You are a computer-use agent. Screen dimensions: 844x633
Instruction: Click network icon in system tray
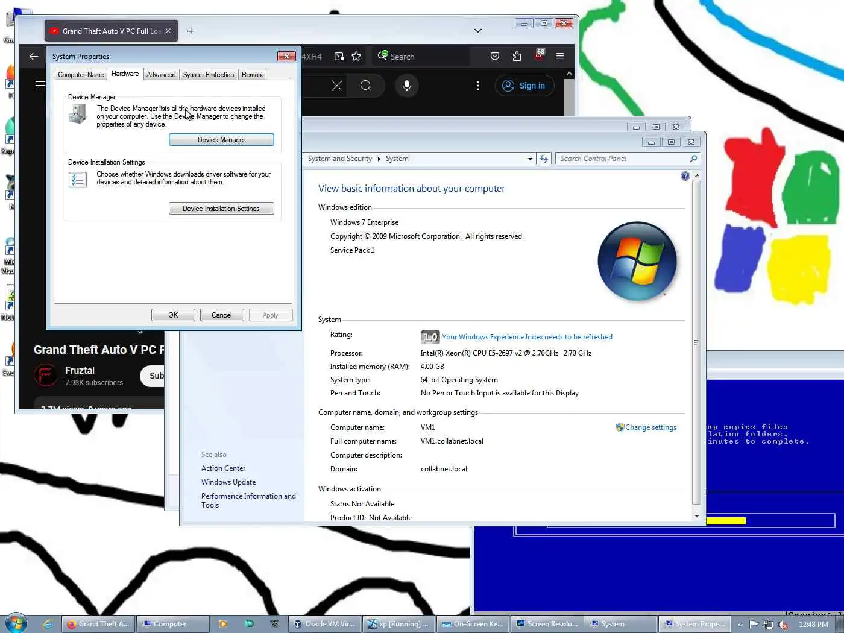(x=768, y=625)
